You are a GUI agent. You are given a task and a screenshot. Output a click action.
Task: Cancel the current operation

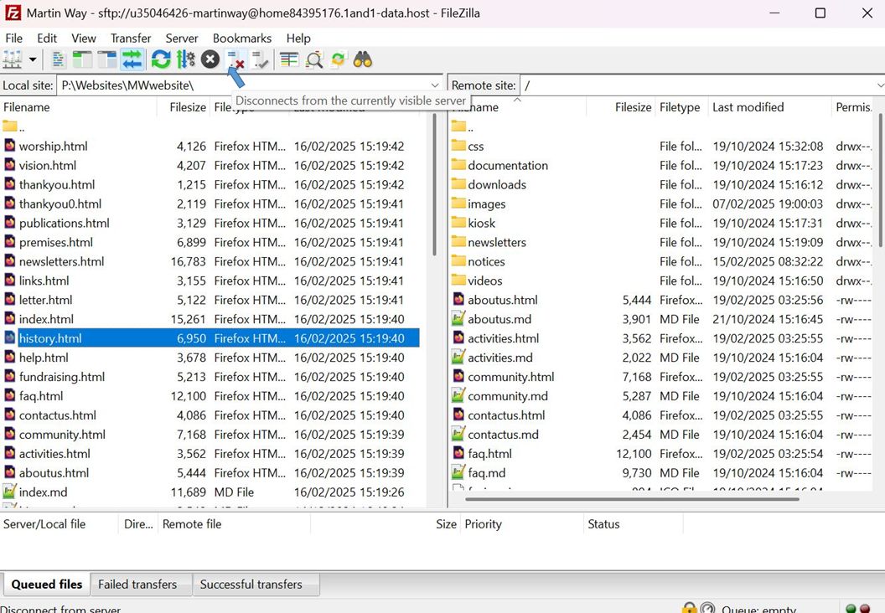pyautogui.click(x=210, y=59)
